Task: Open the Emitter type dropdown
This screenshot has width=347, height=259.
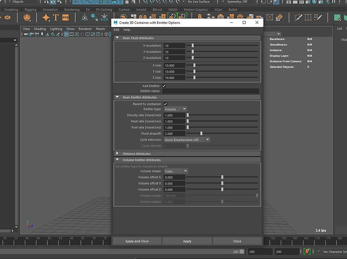Action: (x=175, y=109)
